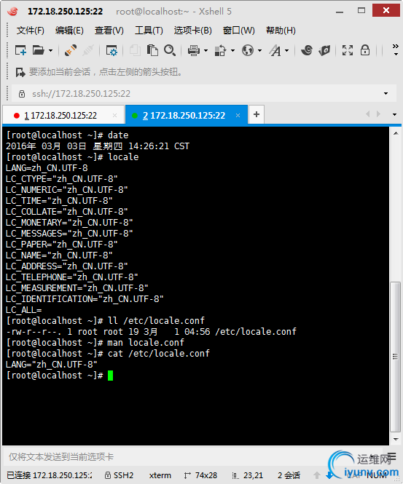Image resolution: width=403 pixels, height=484 pixels.
Task: Click the Print icon
Action: 193,50
